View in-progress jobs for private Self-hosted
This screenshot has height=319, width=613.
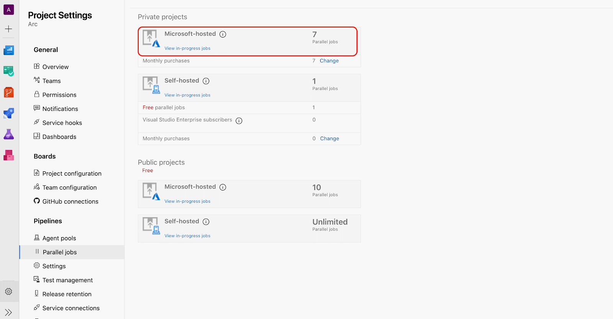pos(187,95)
